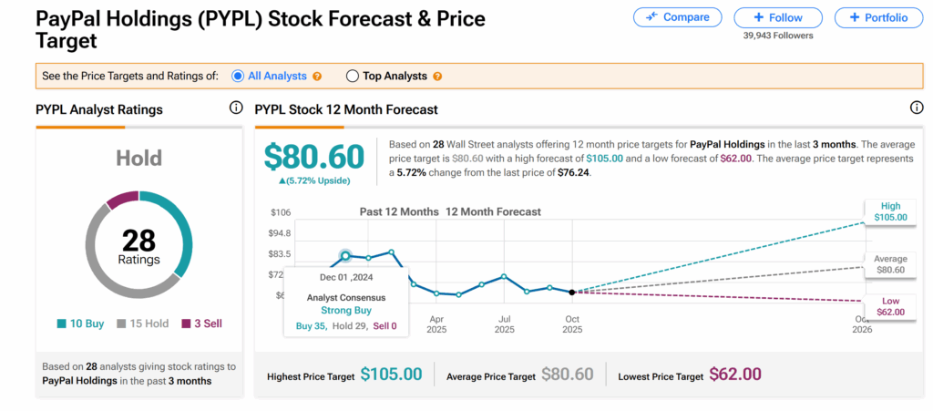This screenshot has width=933, height=411.
Task: Click the Jul 2025 chart data point
Action: click(x=504, y=276)
